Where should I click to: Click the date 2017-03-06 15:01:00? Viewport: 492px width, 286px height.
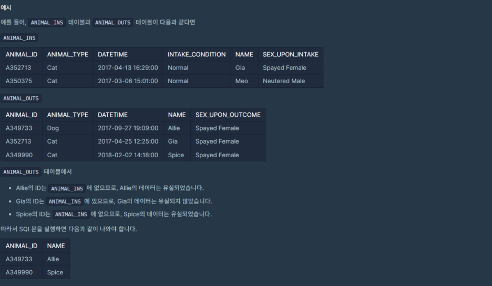pyautogui.click(x=128, y=81)
